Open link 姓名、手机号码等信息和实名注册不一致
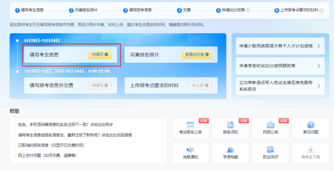The height and width of the screenshot is (171, 334). tap(65, 124)
